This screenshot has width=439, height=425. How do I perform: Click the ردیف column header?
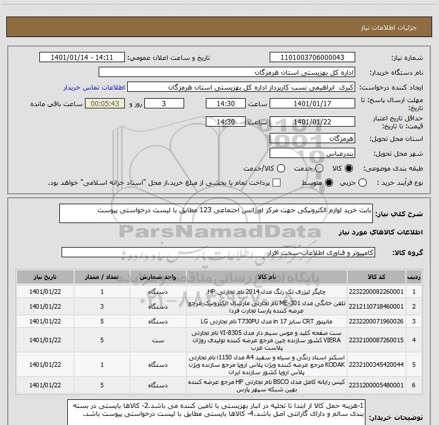tap(414, 277)
